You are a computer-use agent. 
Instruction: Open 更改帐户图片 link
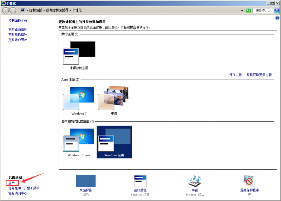click(x=18, y=40)
